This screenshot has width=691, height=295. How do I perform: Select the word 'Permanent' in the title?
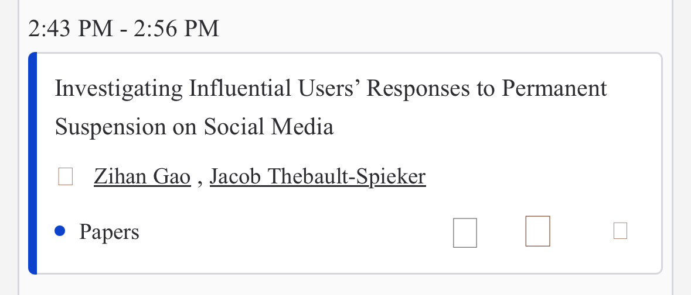click(554, 88)
